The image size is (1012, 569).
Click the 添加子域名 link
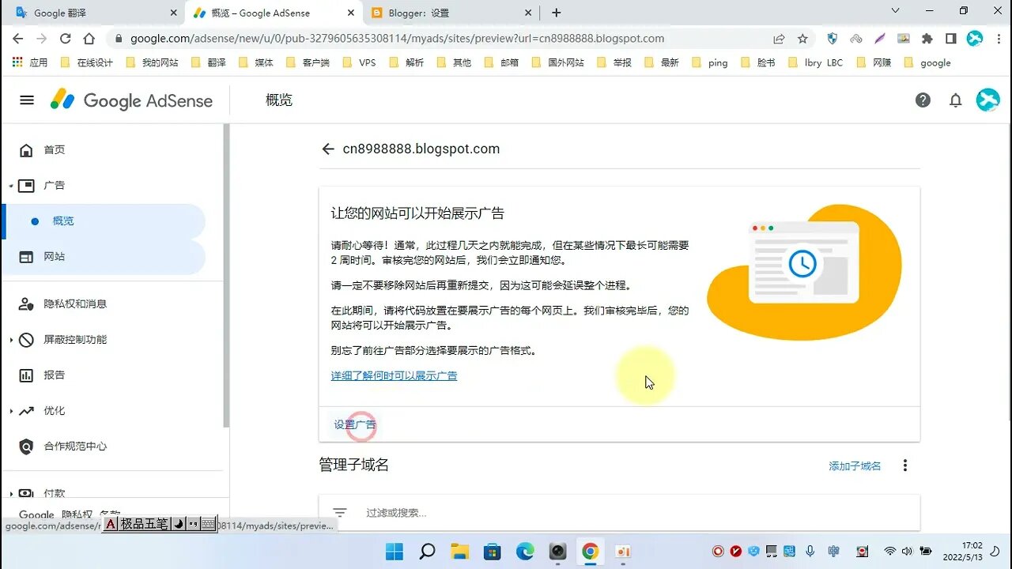(855, 465)
